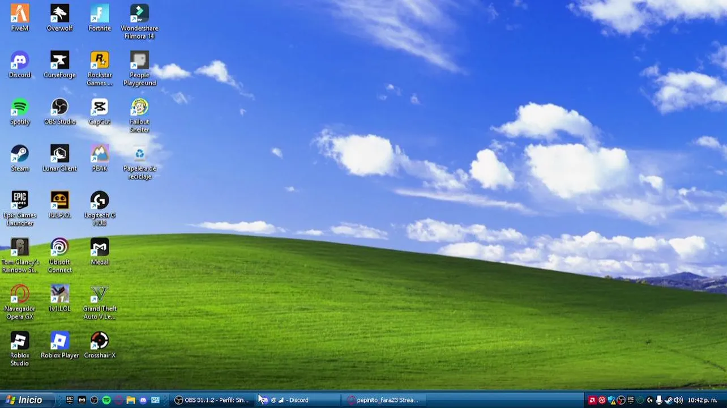Viewport: 727px width, 408px height.
Task: Select the CapCut desktop icon
Action: coord(100,112)
